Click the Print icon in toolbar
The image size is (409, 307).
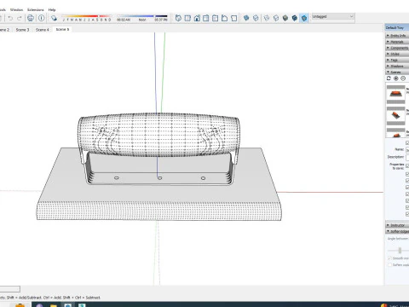(31, 18)
